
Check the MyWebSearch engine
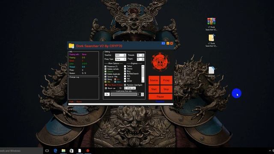coord(125,74)
